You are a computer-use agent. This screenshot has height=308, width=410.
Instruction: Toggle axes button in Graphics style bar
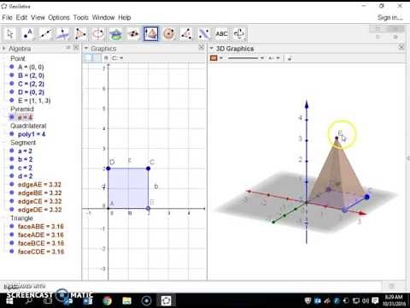coord(89,58)
